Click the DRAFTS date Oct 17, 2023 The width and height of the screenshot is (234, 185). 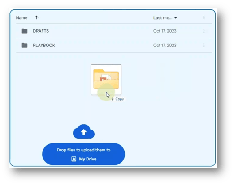(x=165, y=31)
